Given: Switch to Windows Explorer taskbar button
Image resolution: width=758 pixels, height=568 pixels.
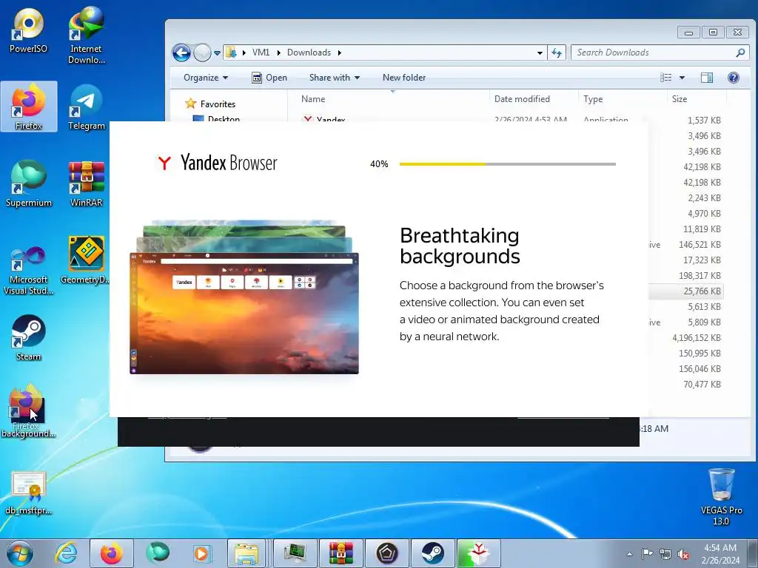Looking at the screenshot, I should [246, 553].
